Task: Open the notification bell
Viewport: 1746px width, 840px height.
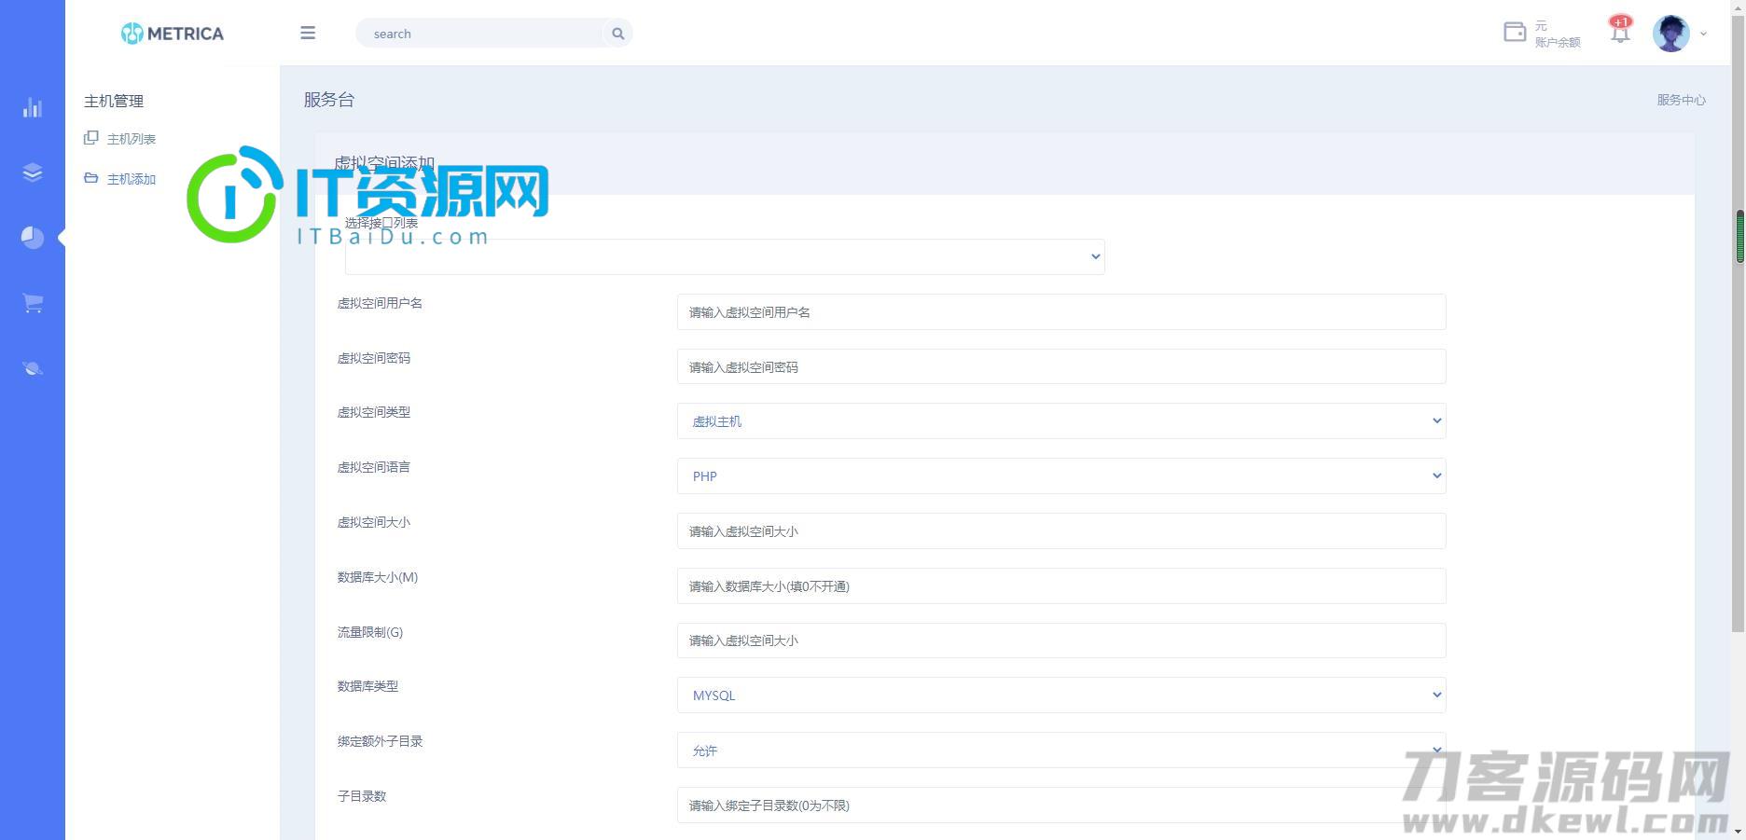Action: [1620, 33]
